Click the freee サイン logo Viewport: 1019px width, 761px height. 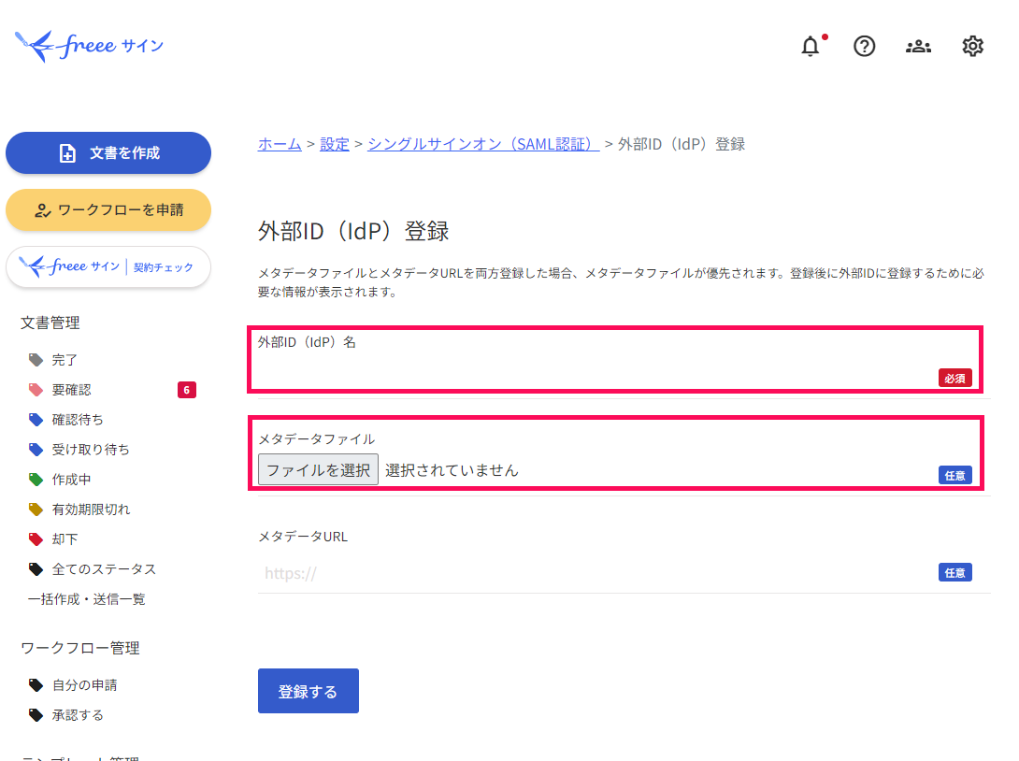[90, 45]
